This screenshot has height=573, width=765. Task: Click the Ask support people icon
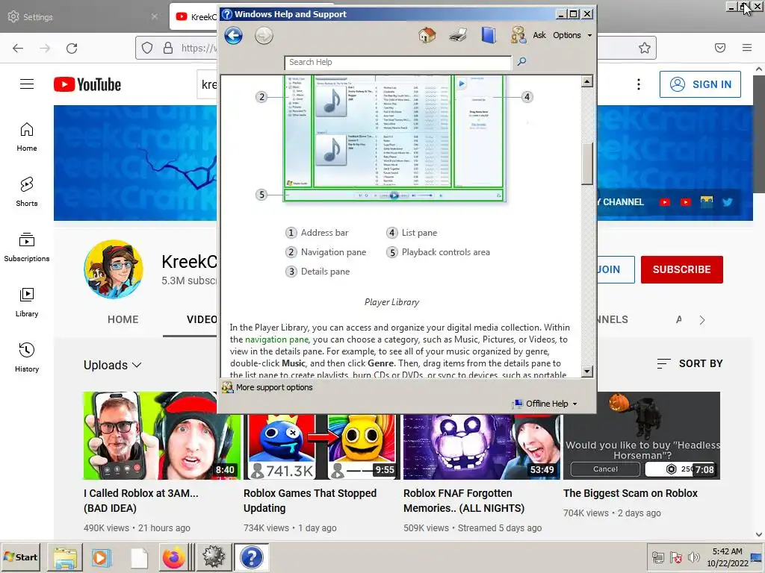(x=518, y=35)
